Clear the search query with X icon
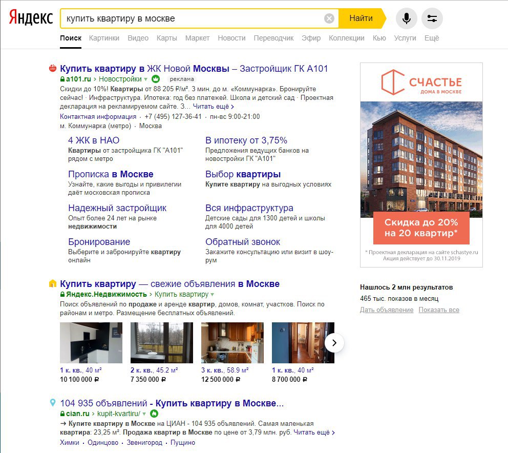Image resolution: width=508 pixels, height=453 pixels. click(329, 18)
